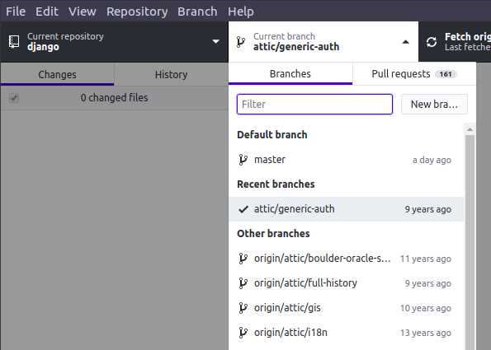Image resolution: width=491 pixels, height=350 pixels.
Task: Open the Repository menu
Action: pyautogui.click(x=137, y=12)
